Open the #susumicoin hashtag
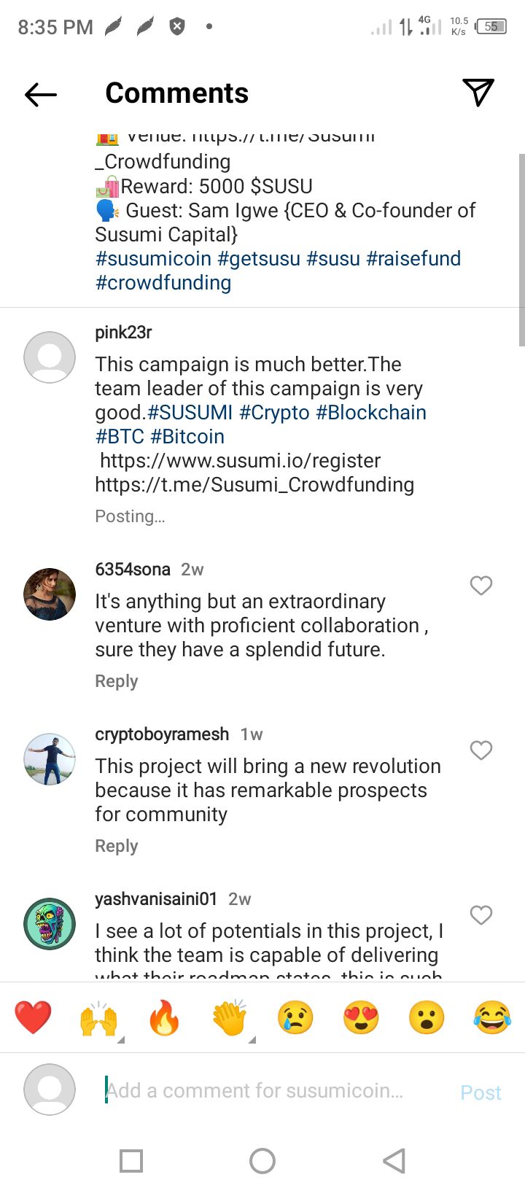Viewport: 525px width, 1196px height. [x=153, y=259]
